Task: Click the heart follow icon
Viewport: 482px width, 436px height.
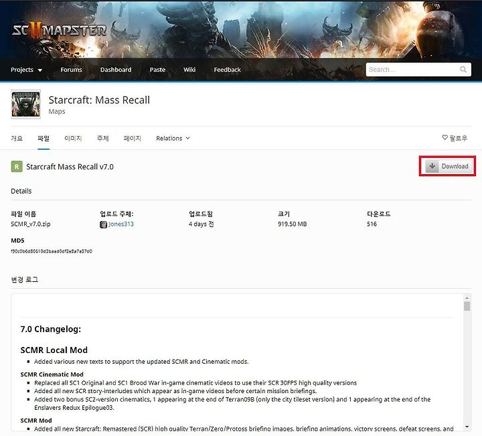Action: [445, 137]
